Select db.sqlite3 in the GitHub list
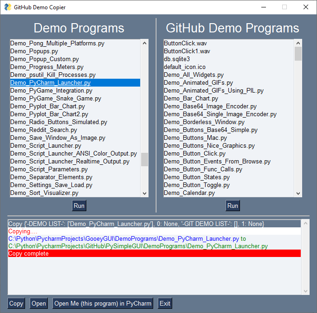Viewport: 317px width, 313px height. [229, 59]
